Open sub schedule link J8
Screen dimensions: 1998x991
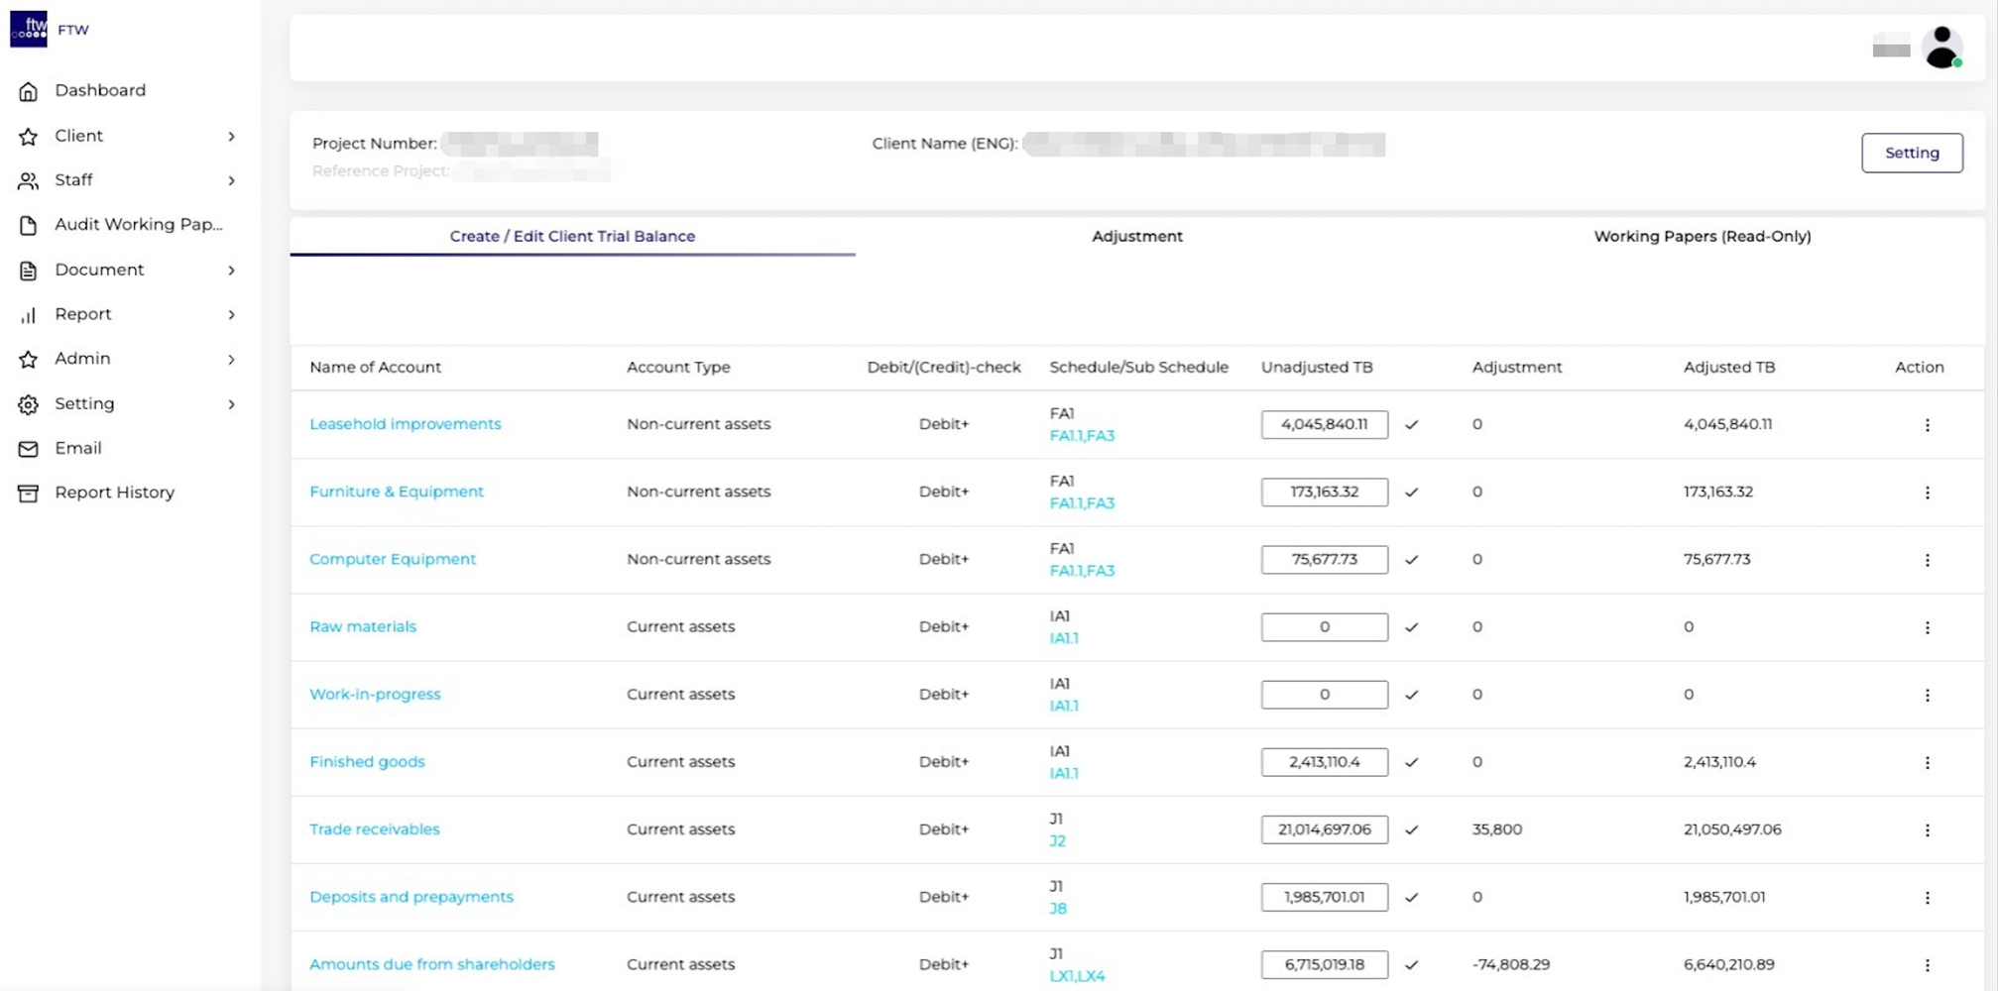pos(1058,909)
